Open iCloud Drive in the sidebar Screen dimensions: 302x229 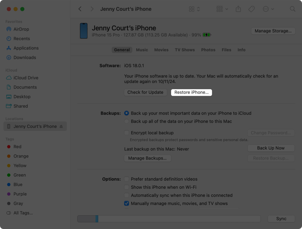26,78
